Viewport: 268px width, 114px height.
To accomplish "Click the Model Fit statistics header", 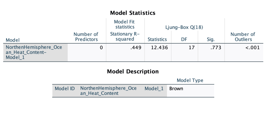I will pos(124,24).
